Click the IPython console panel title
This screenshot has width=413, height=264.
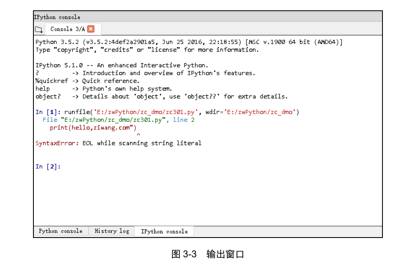(x=57, y=17)
